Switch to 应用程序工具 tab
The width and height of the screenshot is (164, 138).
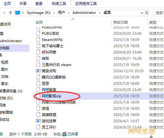pyautogui.click(x=86, y=4)
